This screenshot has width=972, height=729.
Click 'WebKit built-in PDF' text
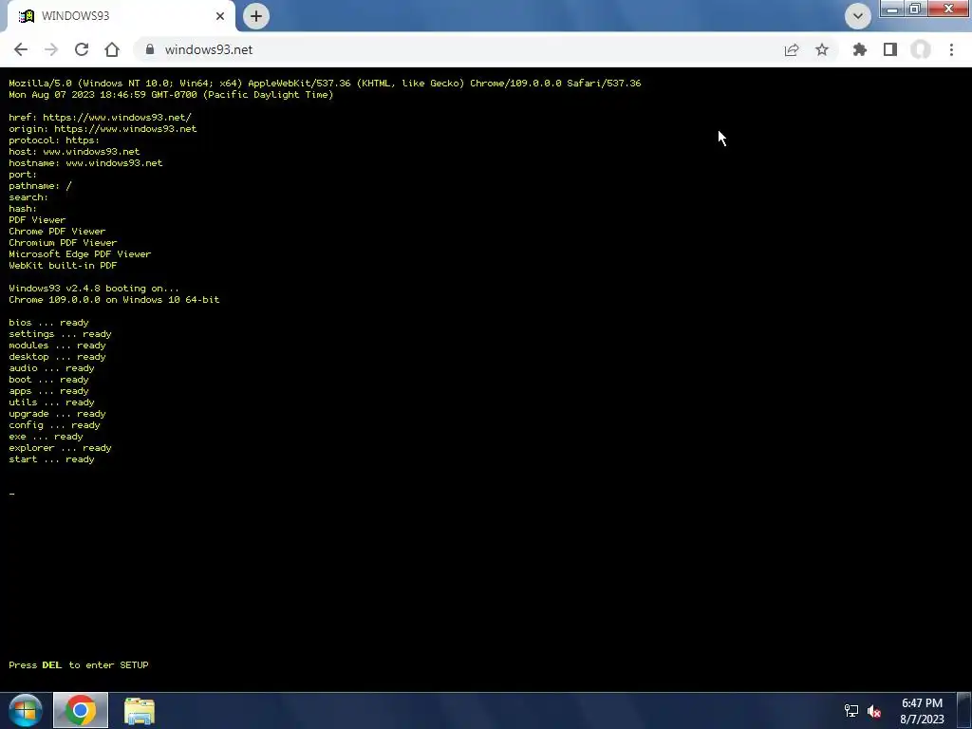(x=63, y=266)
